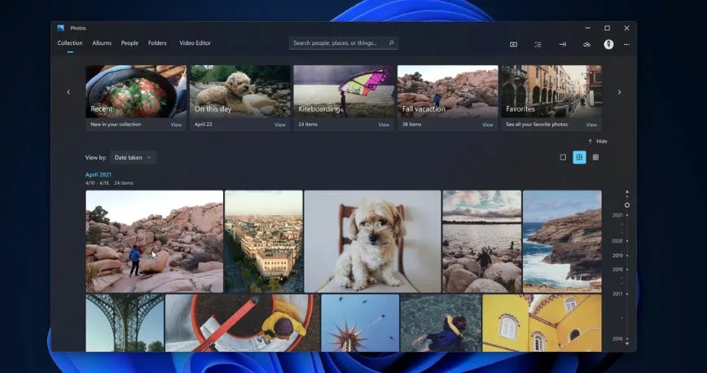Open the Recent food bowl card image

point(136,91)
